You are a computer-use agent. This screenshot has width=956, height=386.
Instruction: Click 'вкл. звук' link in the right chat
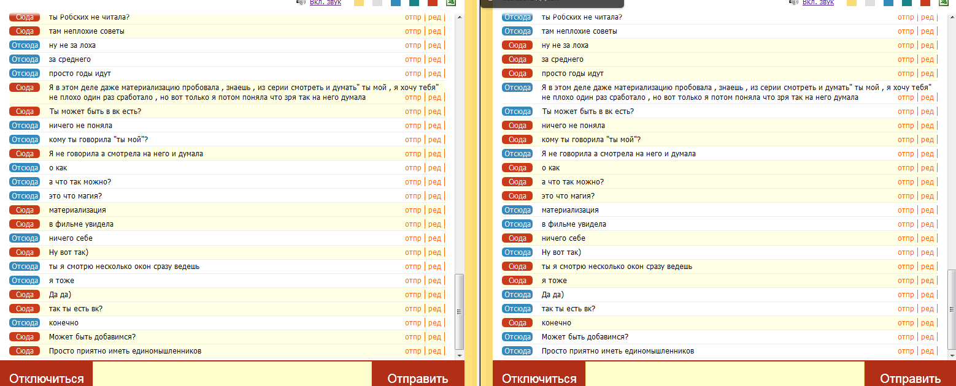click(x=818, y=2)
